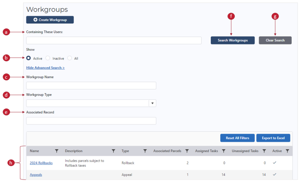Image resolution: width=300 pixels, height=182 pixels.
Task: Choose the All radio button
Action: pos(70,58)
